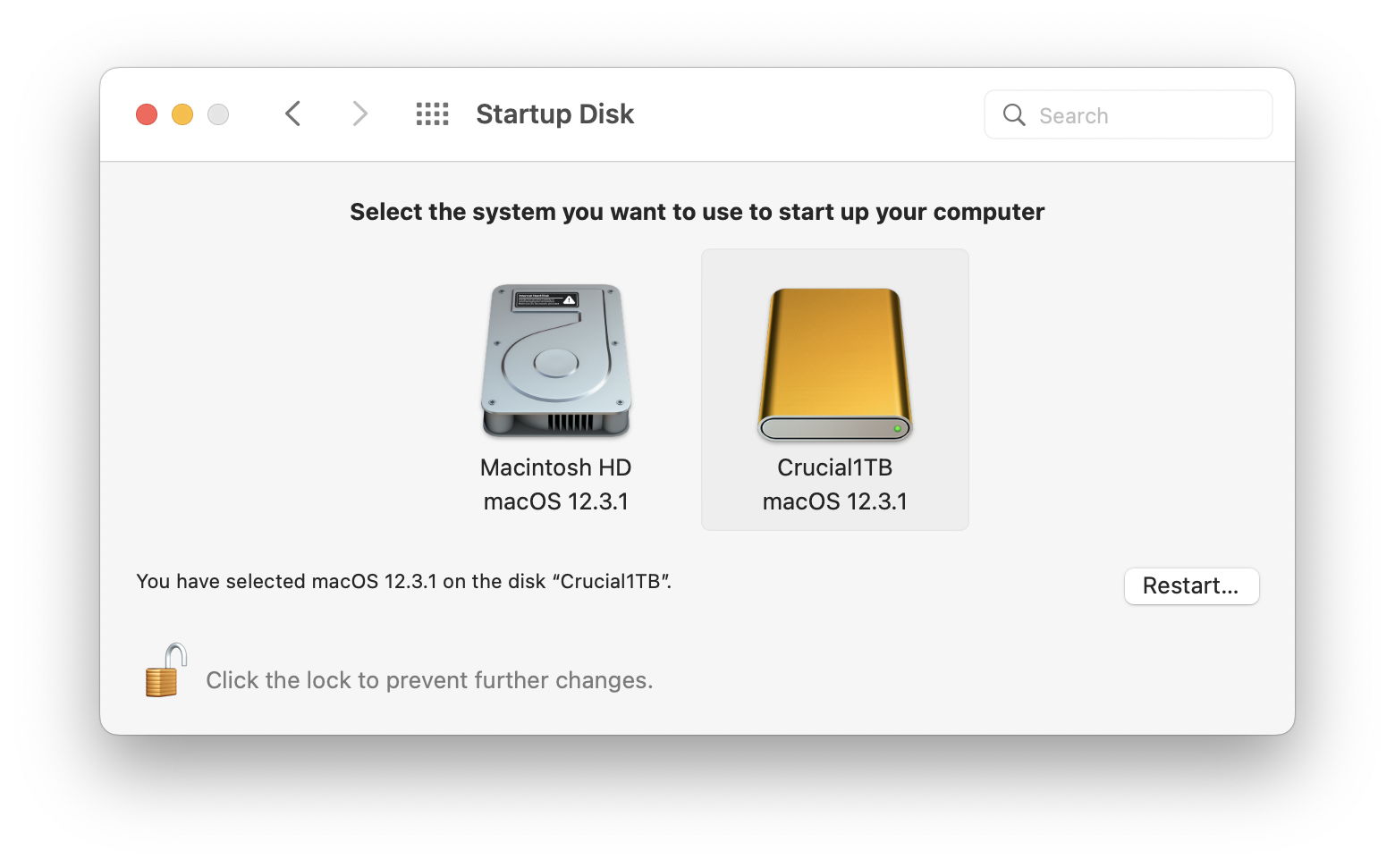
Task: Close the Startup Disk window
Action: (x=147, y=114)
